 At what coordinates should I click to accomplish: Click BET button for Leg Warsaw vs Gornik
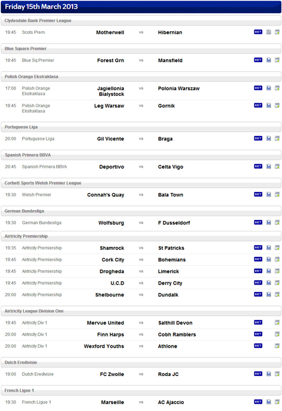[x=258, y=106]
